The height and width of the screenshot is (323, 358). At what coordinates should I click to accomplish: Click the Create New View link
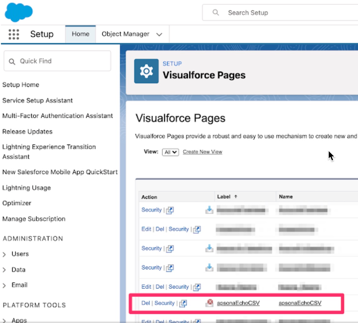[202, 152]
